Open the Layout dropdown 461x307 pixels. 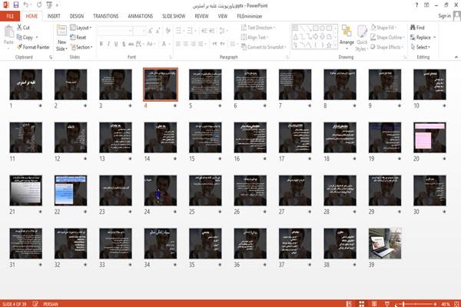81,28
